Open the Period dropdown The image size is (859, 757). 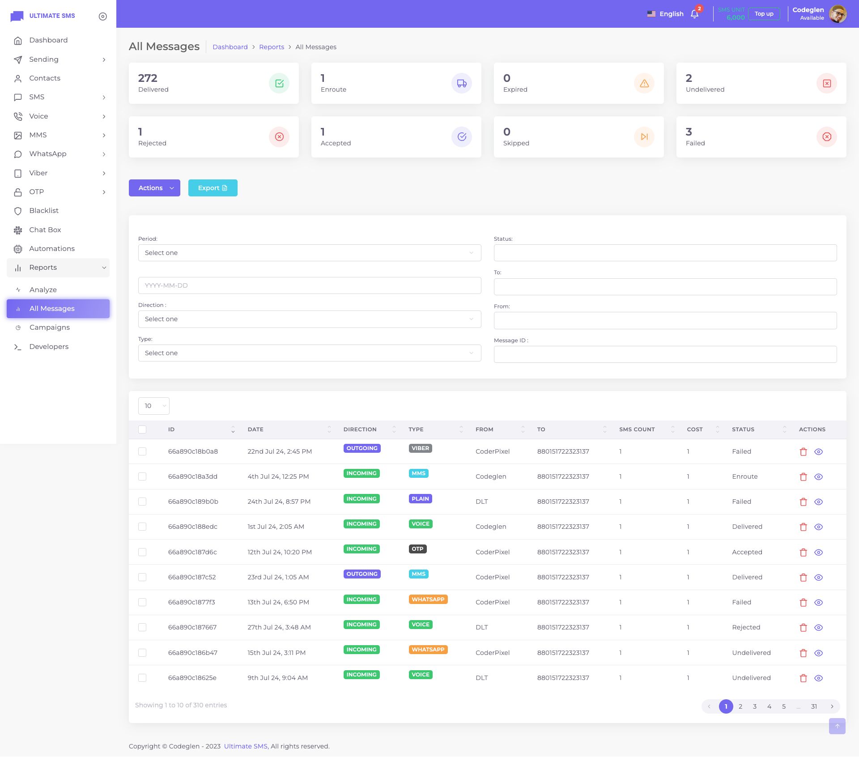(309, 253)
